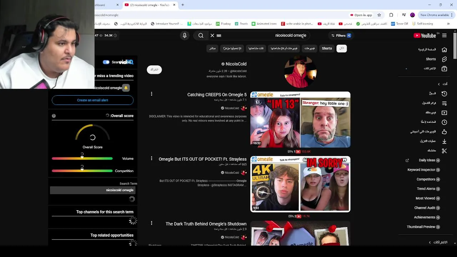Open Most Viewed in sidebar
Viewport: 457px width, 257px height.
(x=428, y=198)
